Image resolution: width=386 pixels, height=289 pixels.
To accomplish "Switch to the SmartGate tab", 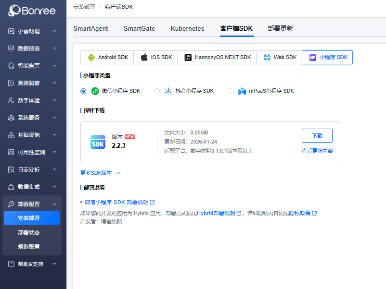I will pyautogui.click(x=139, y=28).
